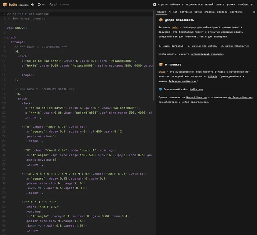Click the play icon beside играть
Image resolution: width=257 pixels, height=235 pixels.
coord(155,4)
